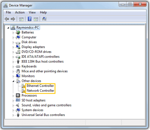
Task: Minimize the Device Manager window
Action: point(123,4)
